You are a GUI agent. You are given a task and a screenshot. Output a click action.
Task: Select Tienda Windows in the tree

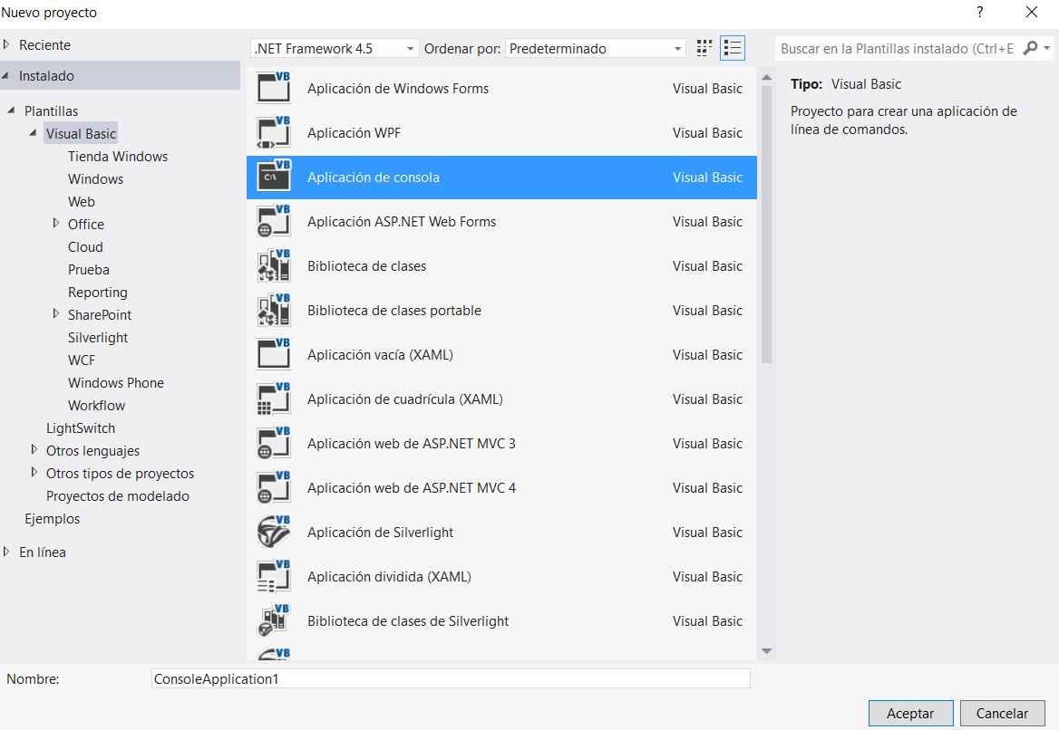point(118,157)
